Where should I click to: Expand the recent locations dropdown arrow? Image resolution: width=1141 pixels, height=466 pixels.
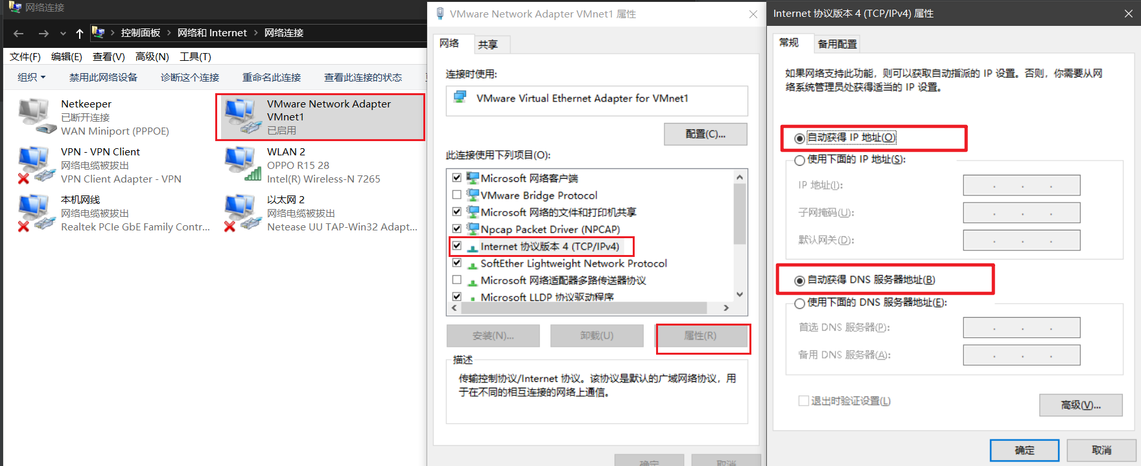tap(63, 33)
